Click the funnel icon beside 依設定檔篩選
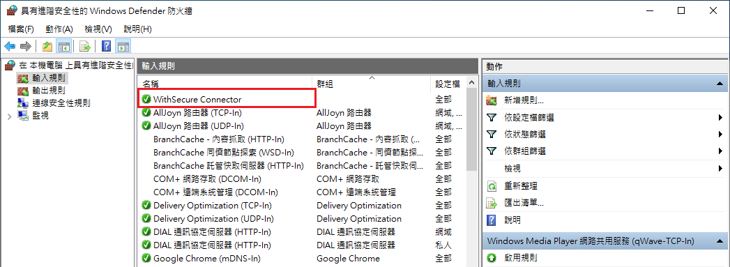This screenshot has width=730, height=267. pyautogui.click(x=492, y=118)
